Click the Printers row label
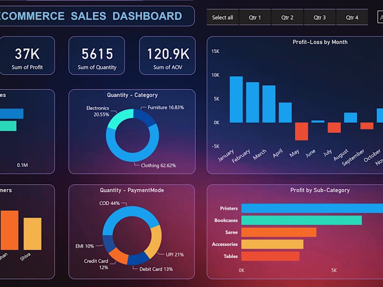Viewport: 383px width, 287px height. (229, 209)
